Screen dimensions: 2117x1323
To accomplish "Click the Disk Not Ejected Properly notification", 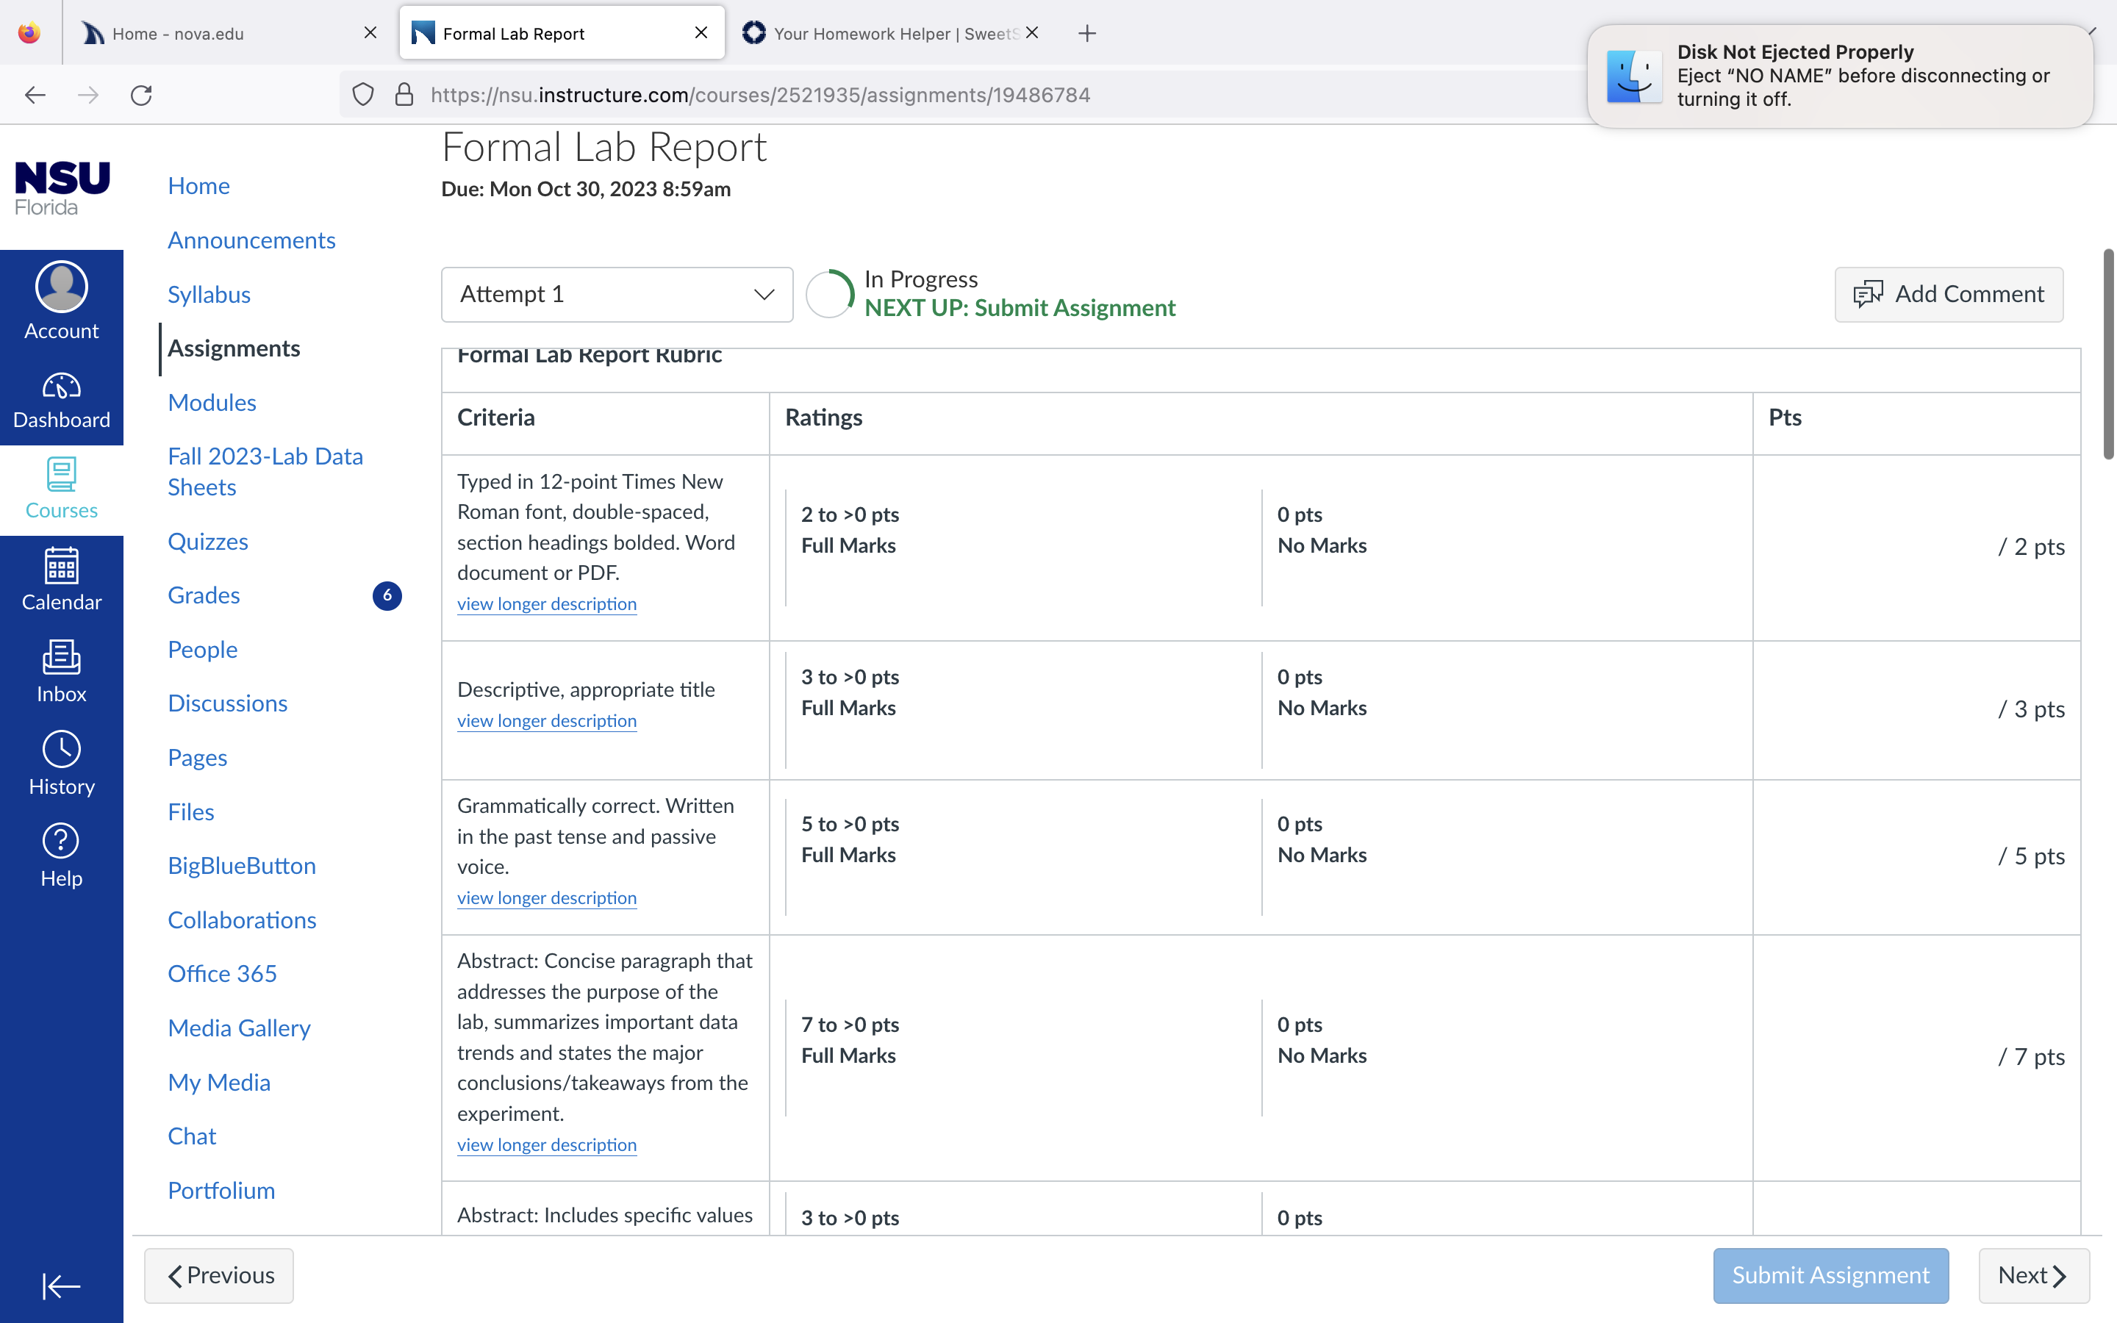I will [x=1841, y=76].
